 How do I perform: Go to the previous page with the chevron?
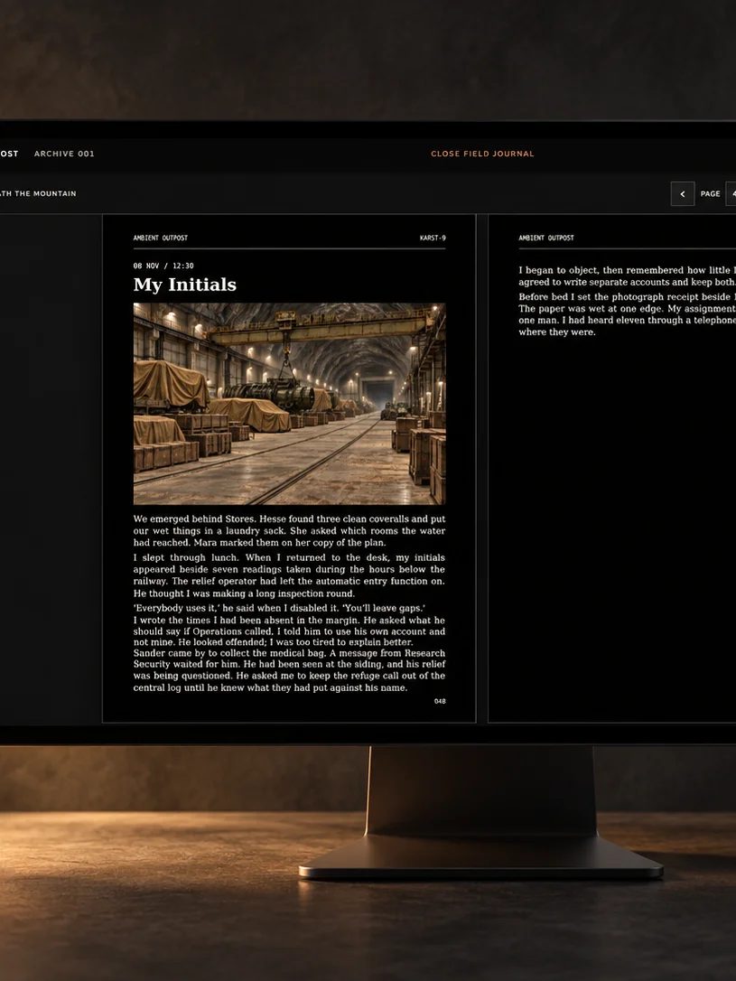pyautogui.click(x=682, y=194)
